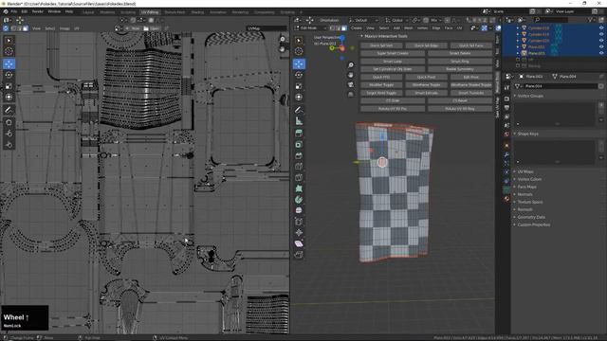The image size is (607, 341).
Task: Click the outliner search field
Action: click(551, 20)
